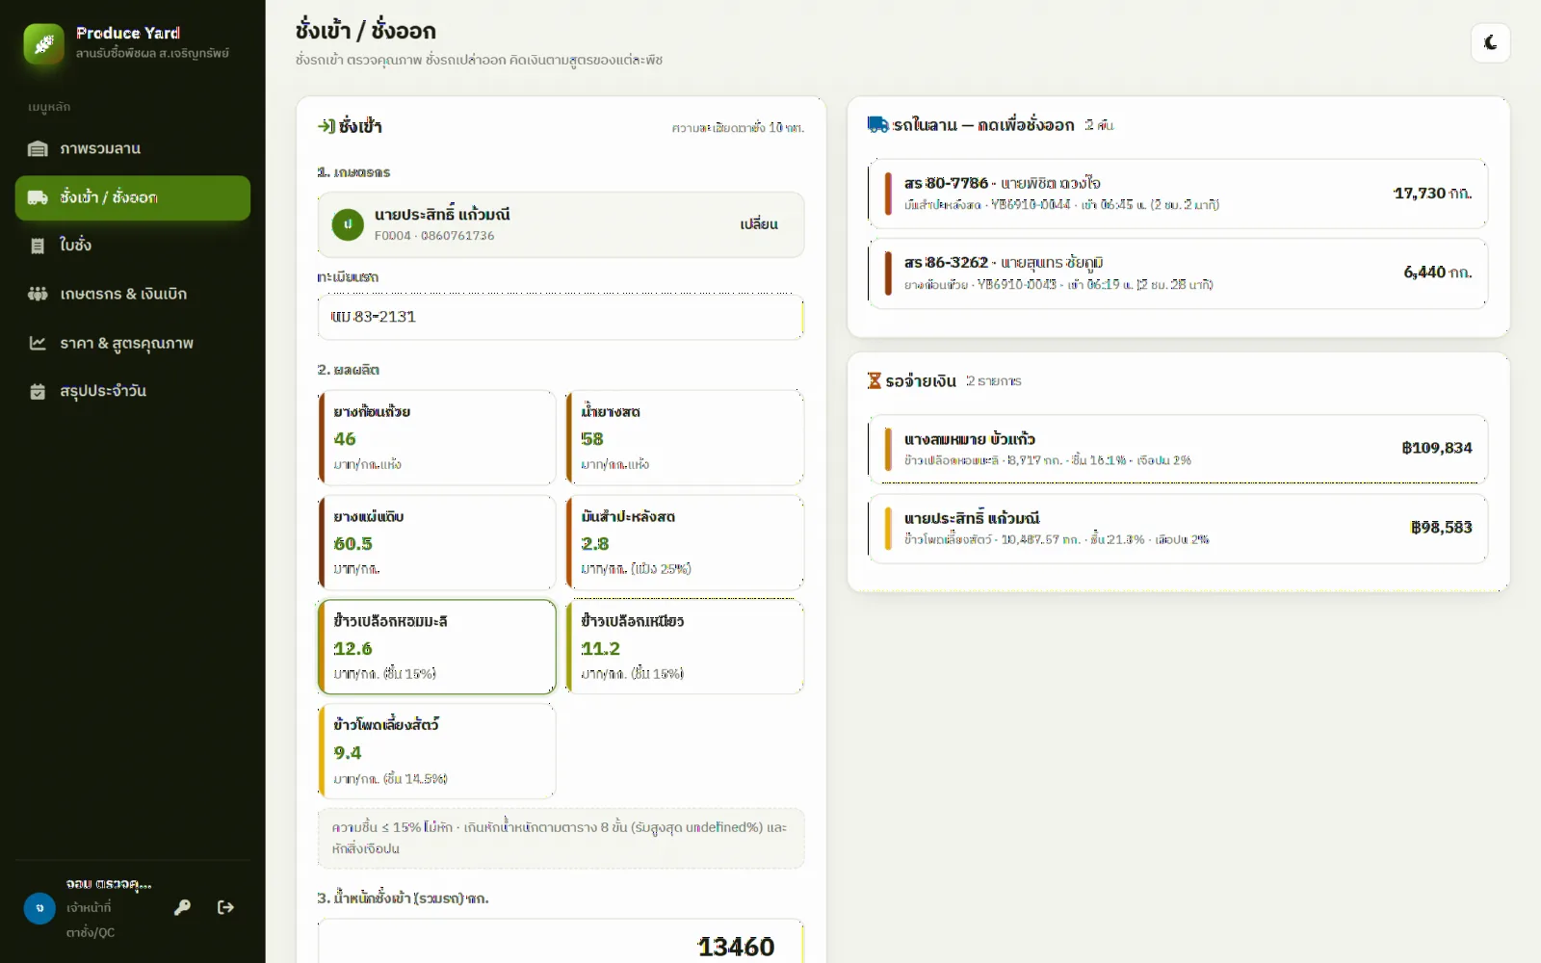Click the Produce Yard logo icon
Screen dimensions: 1541x963
point(43,43)
